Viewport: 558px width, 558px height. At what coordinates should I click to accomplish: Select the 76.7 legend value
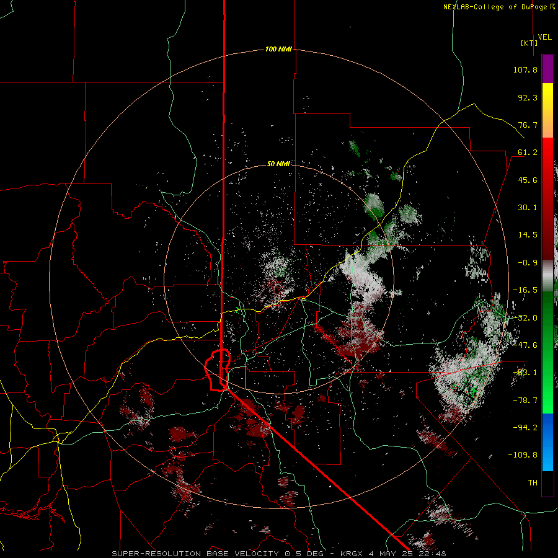point(528,125)
